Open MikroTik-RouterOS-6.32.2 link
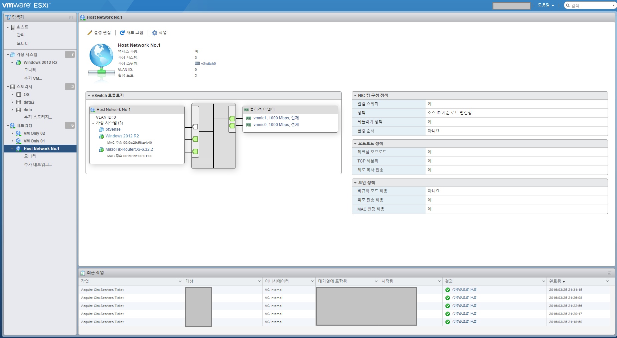The image size is (617, 338). (129, 149)
